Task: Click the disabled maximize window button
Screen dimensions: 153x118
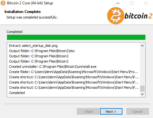Action: (x=132, y=3)
